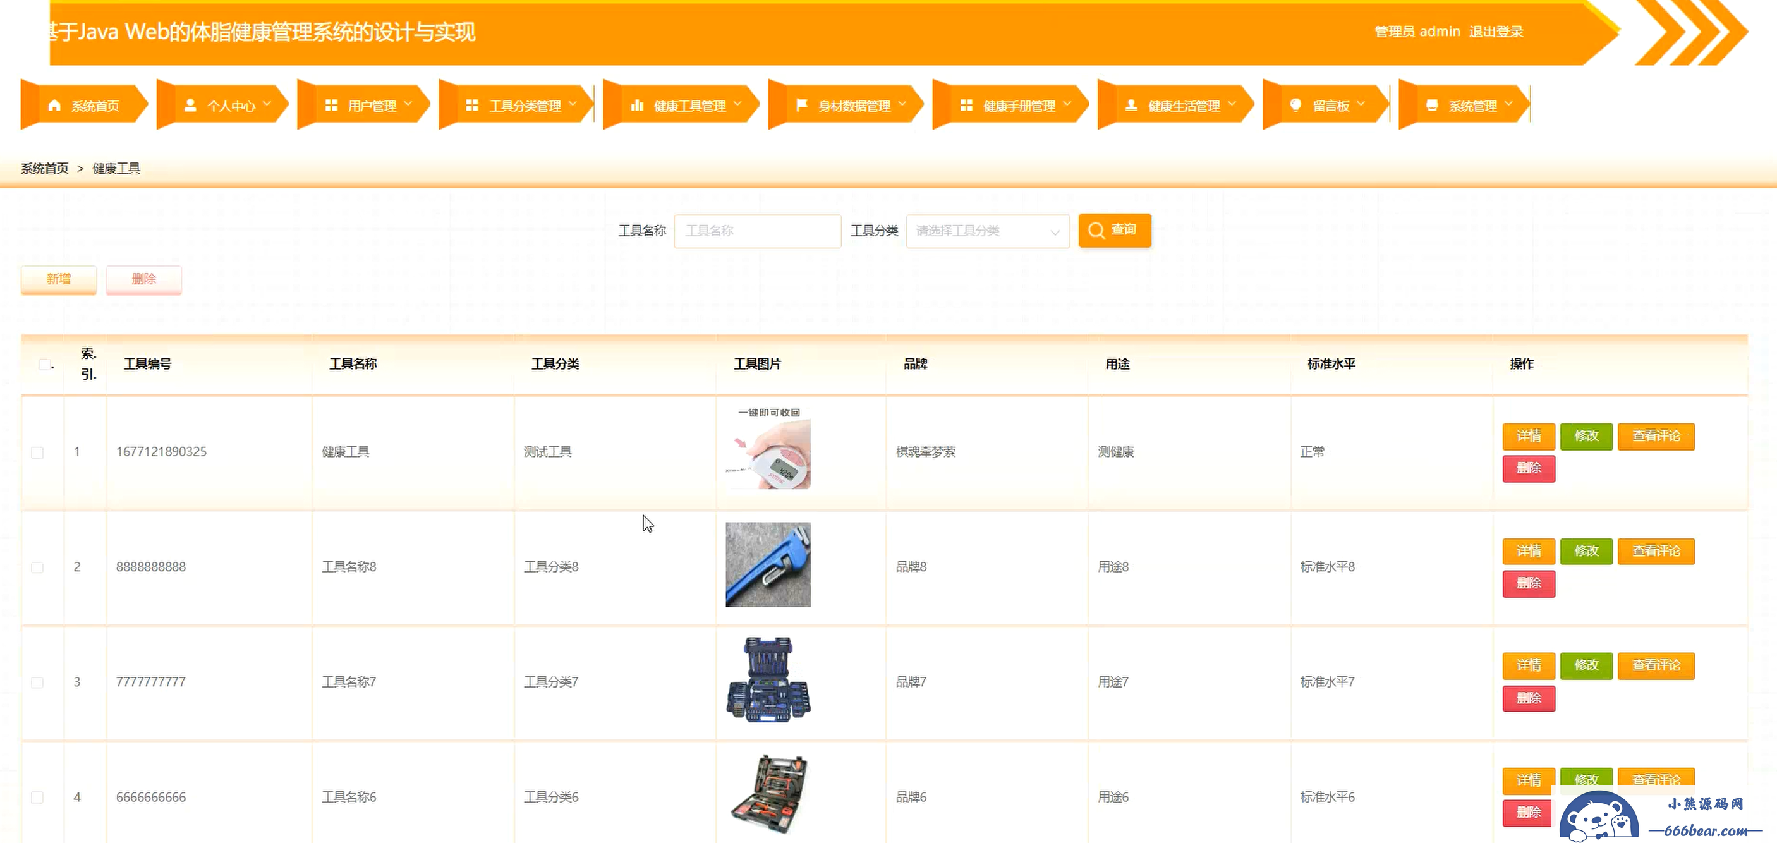Click the magnifier icon on the 查询 button
This screenshot has width=1777, height=843.
1096,231
